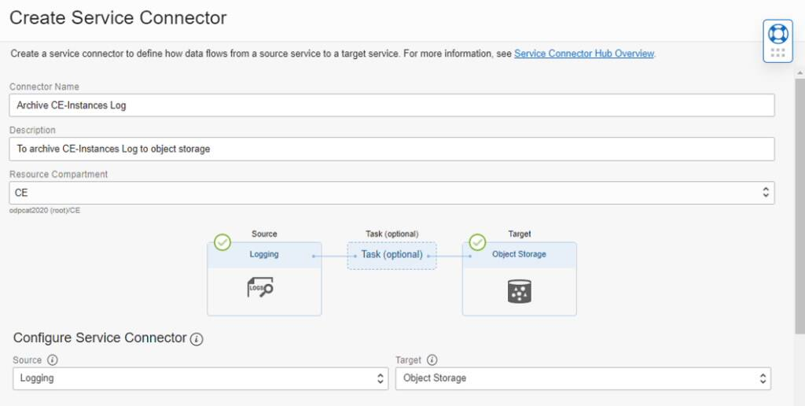This screenshot has width=805, height=406.
Task: Click the green checkmark on Target tile
Action: pyautogui.click(x=477, y=242)
